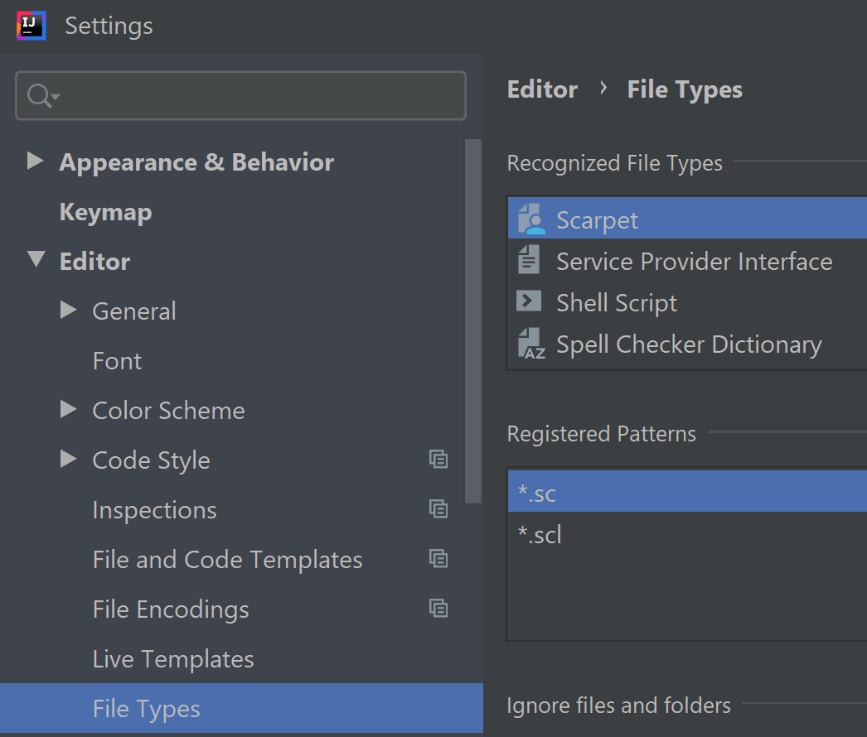Collapse the Editor section arrow
Image resolution: width=867 pixels, height=737 pixels.
point(36,259)
